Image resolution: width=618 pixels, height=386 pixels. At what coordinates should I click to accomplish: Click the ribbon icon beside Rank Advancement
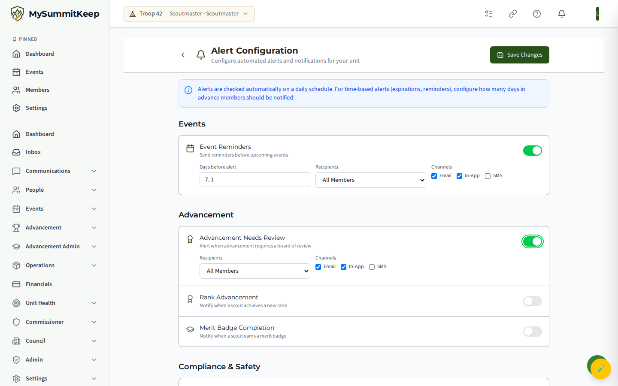click(x=190, y=299)
